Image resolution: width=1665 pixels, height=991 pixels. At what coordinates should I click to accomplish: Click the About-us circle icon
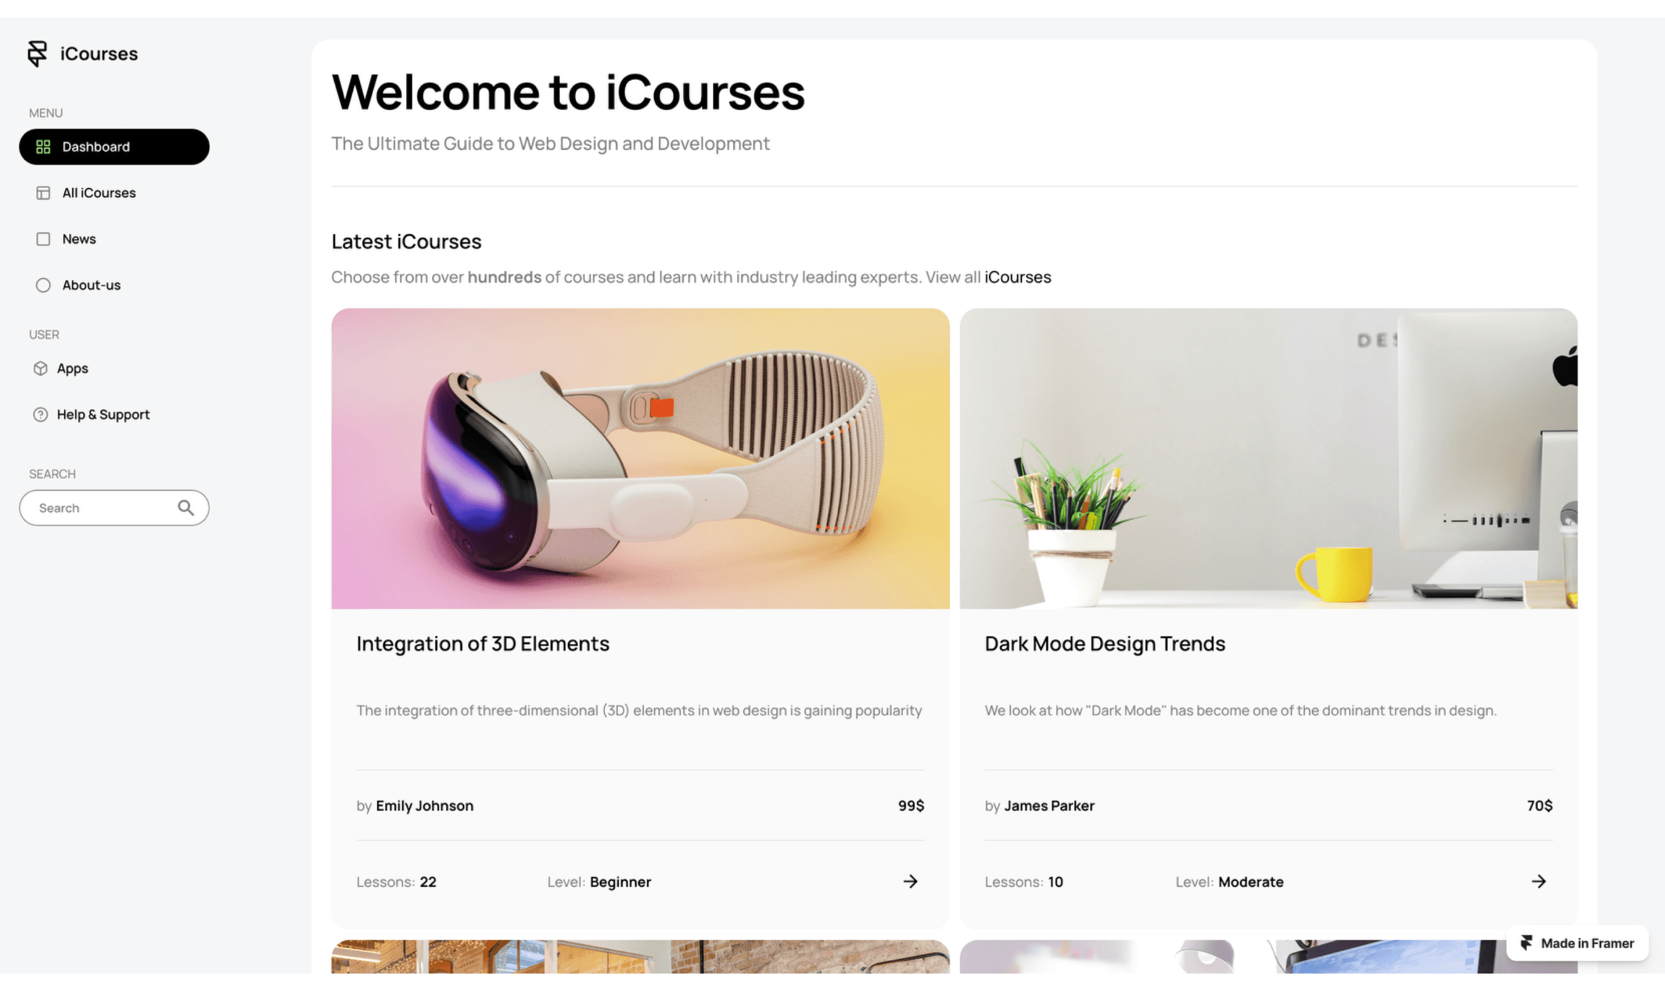(x=44, y=285)
